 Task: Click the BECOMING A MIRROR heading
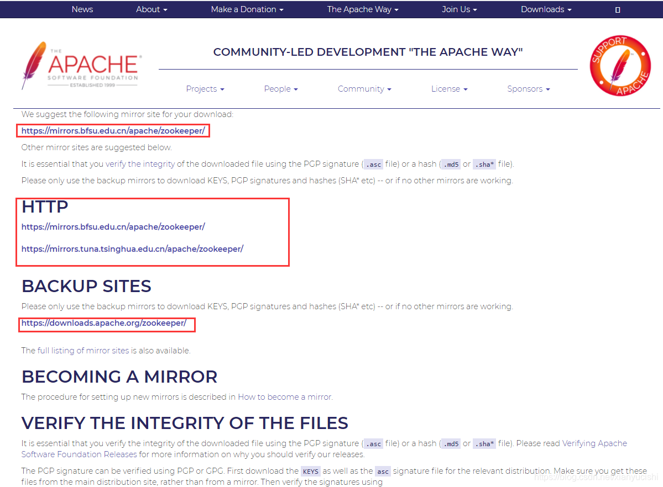point(119,377)
